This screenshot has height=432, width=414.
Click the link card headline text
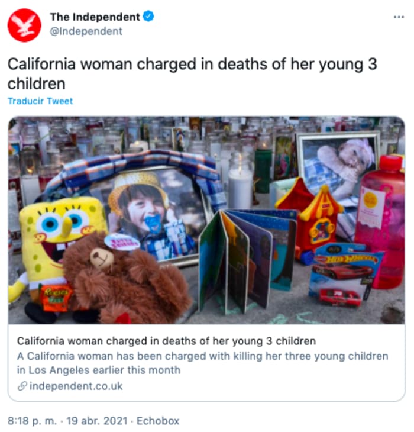tap(166, 341)
